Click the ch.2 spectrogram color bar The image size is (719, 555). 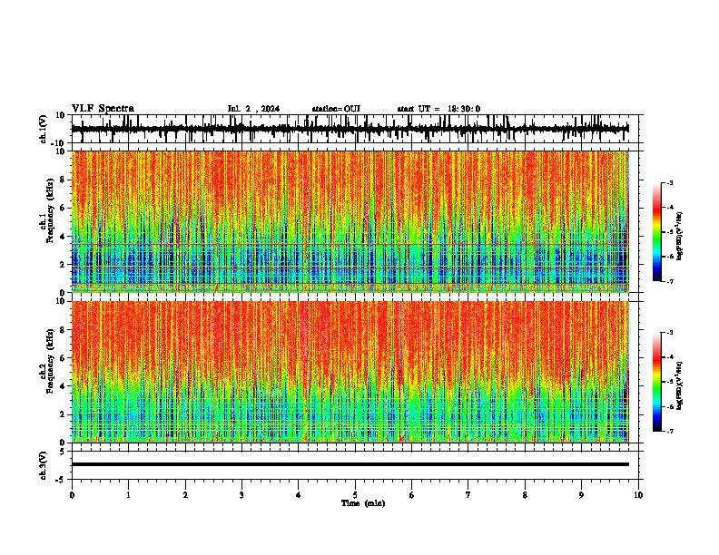[x=657, y=382]
